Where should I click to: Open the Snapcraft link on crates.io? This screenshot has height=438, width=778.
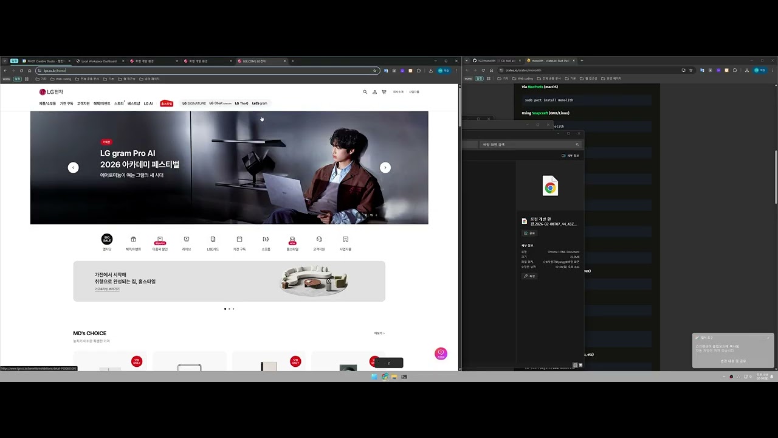click(540, 113)
